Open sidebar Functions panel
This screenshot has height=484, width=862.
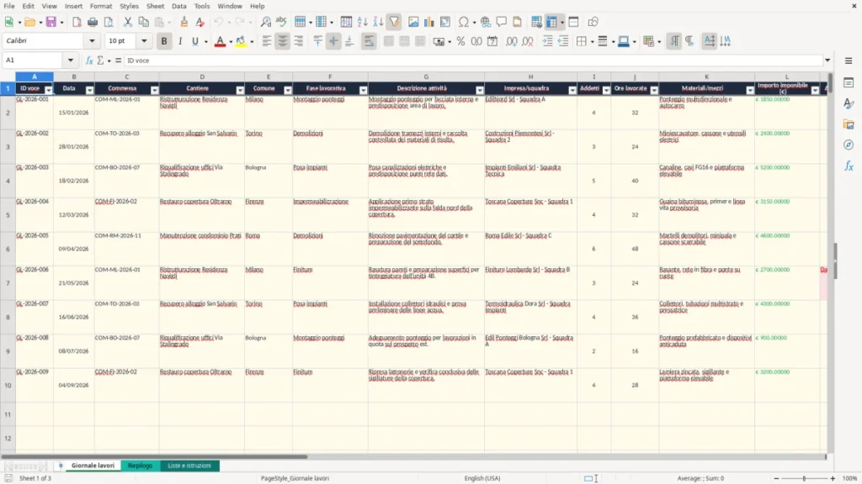coord(849,166)
